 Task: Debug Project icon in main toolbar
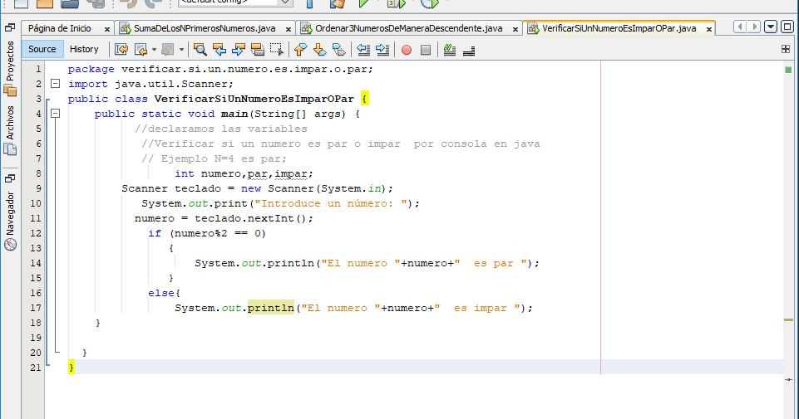397,3
